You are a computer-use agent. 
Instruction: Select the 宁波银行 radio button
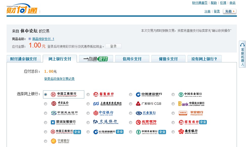click(x=46, y=141)
